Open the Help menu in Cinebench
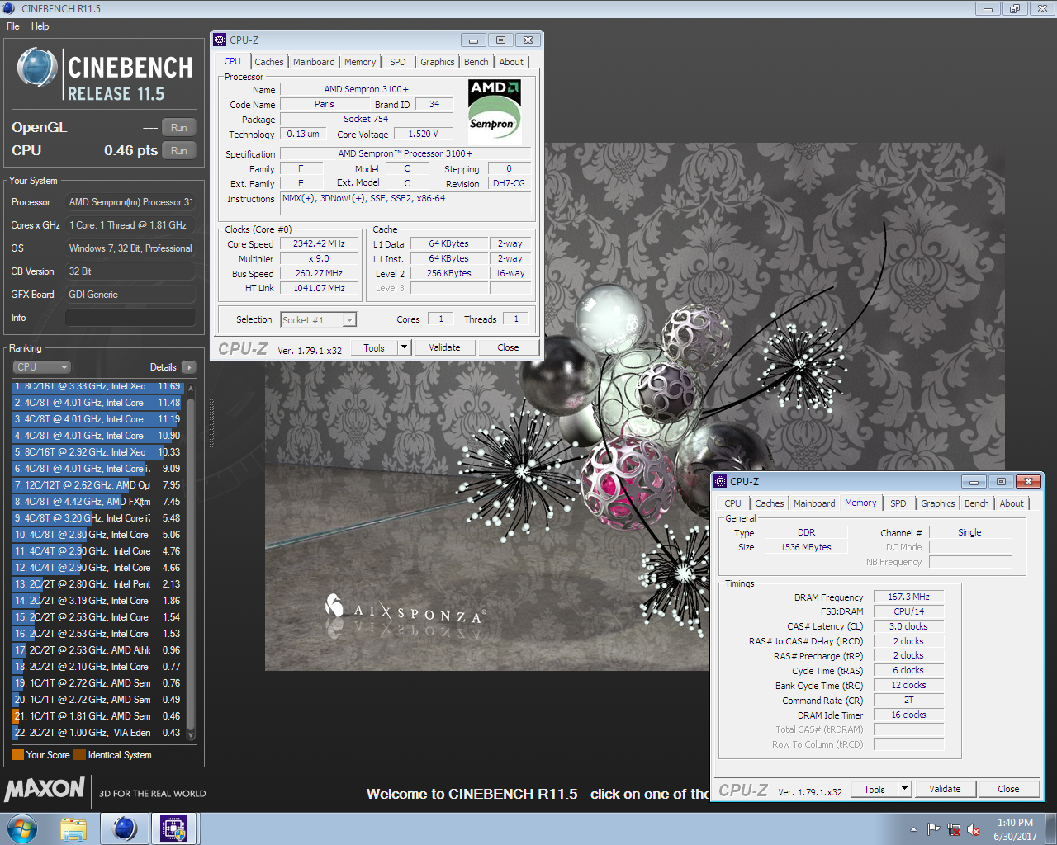This screenshot has height=845, width=1057. point(40,26)
